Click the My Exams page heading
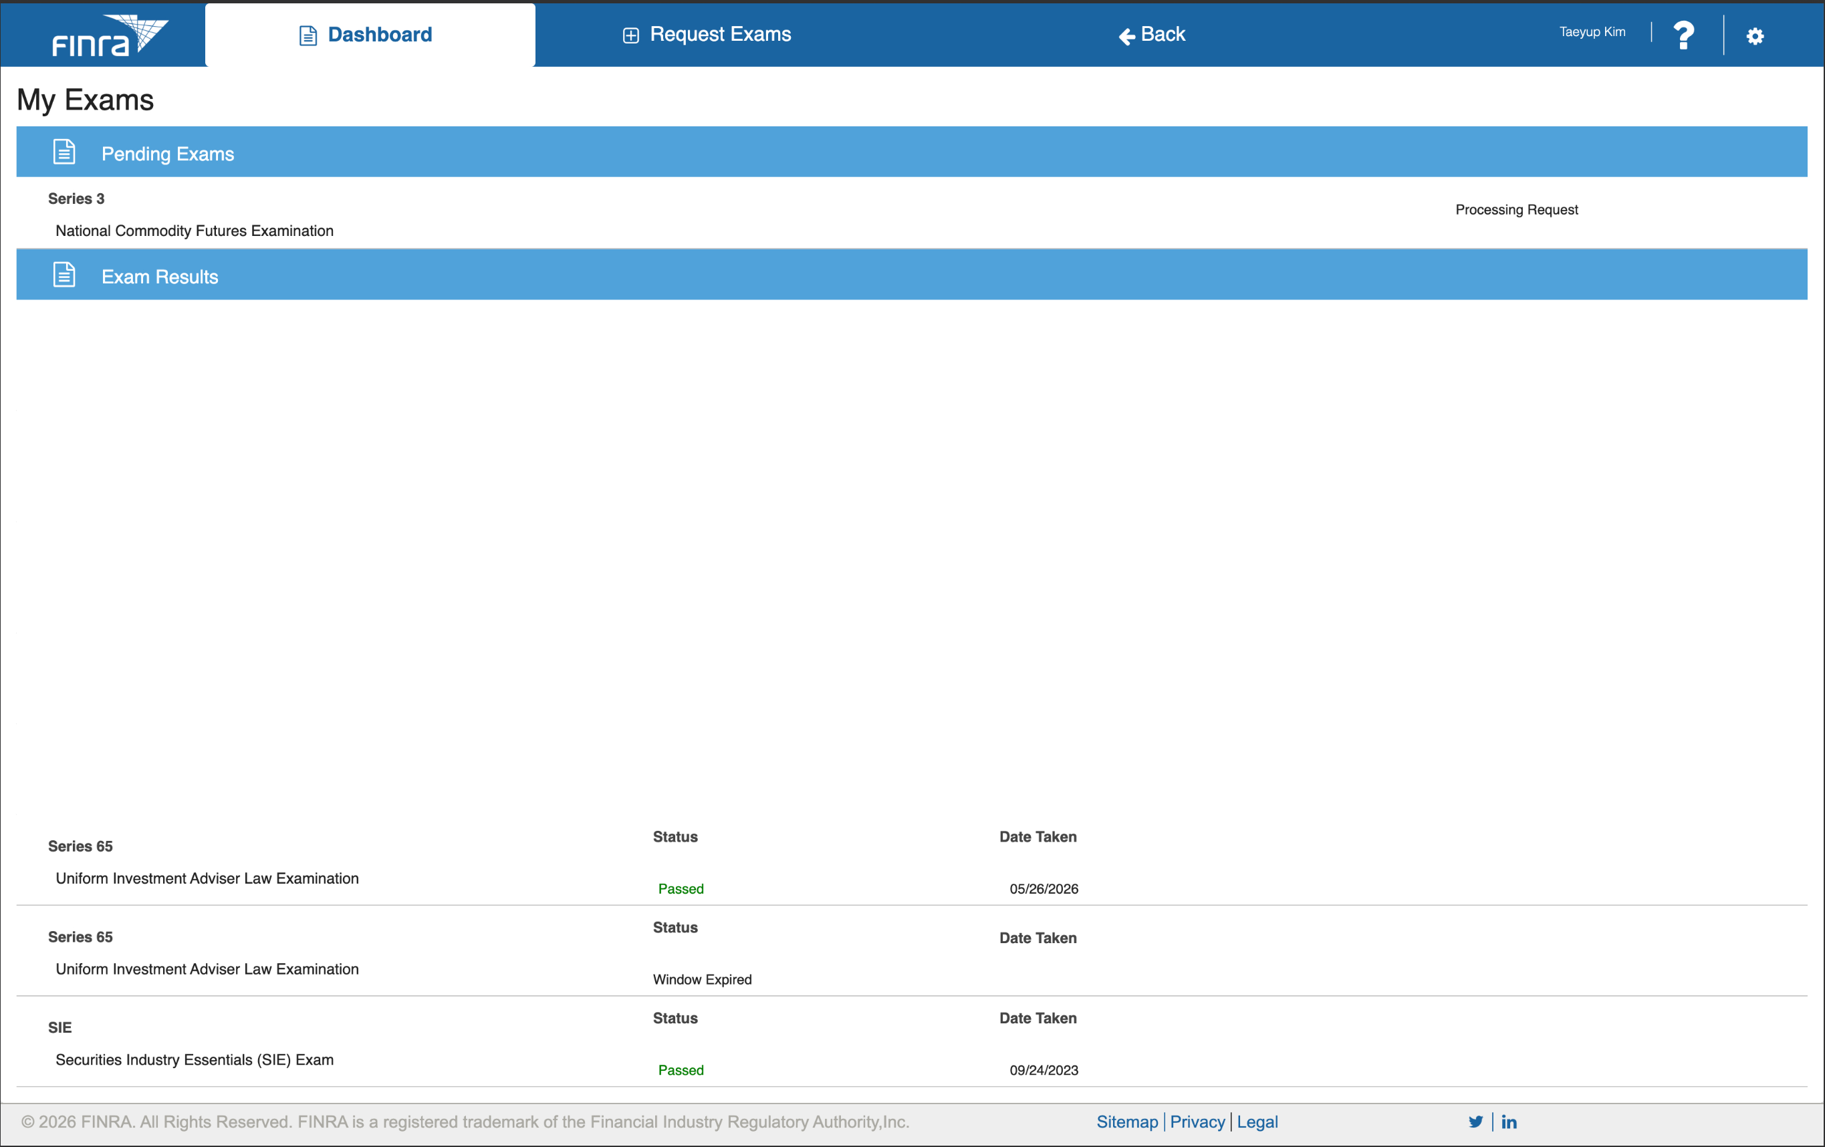The image size is (1825, 1147). click(85, 100)
